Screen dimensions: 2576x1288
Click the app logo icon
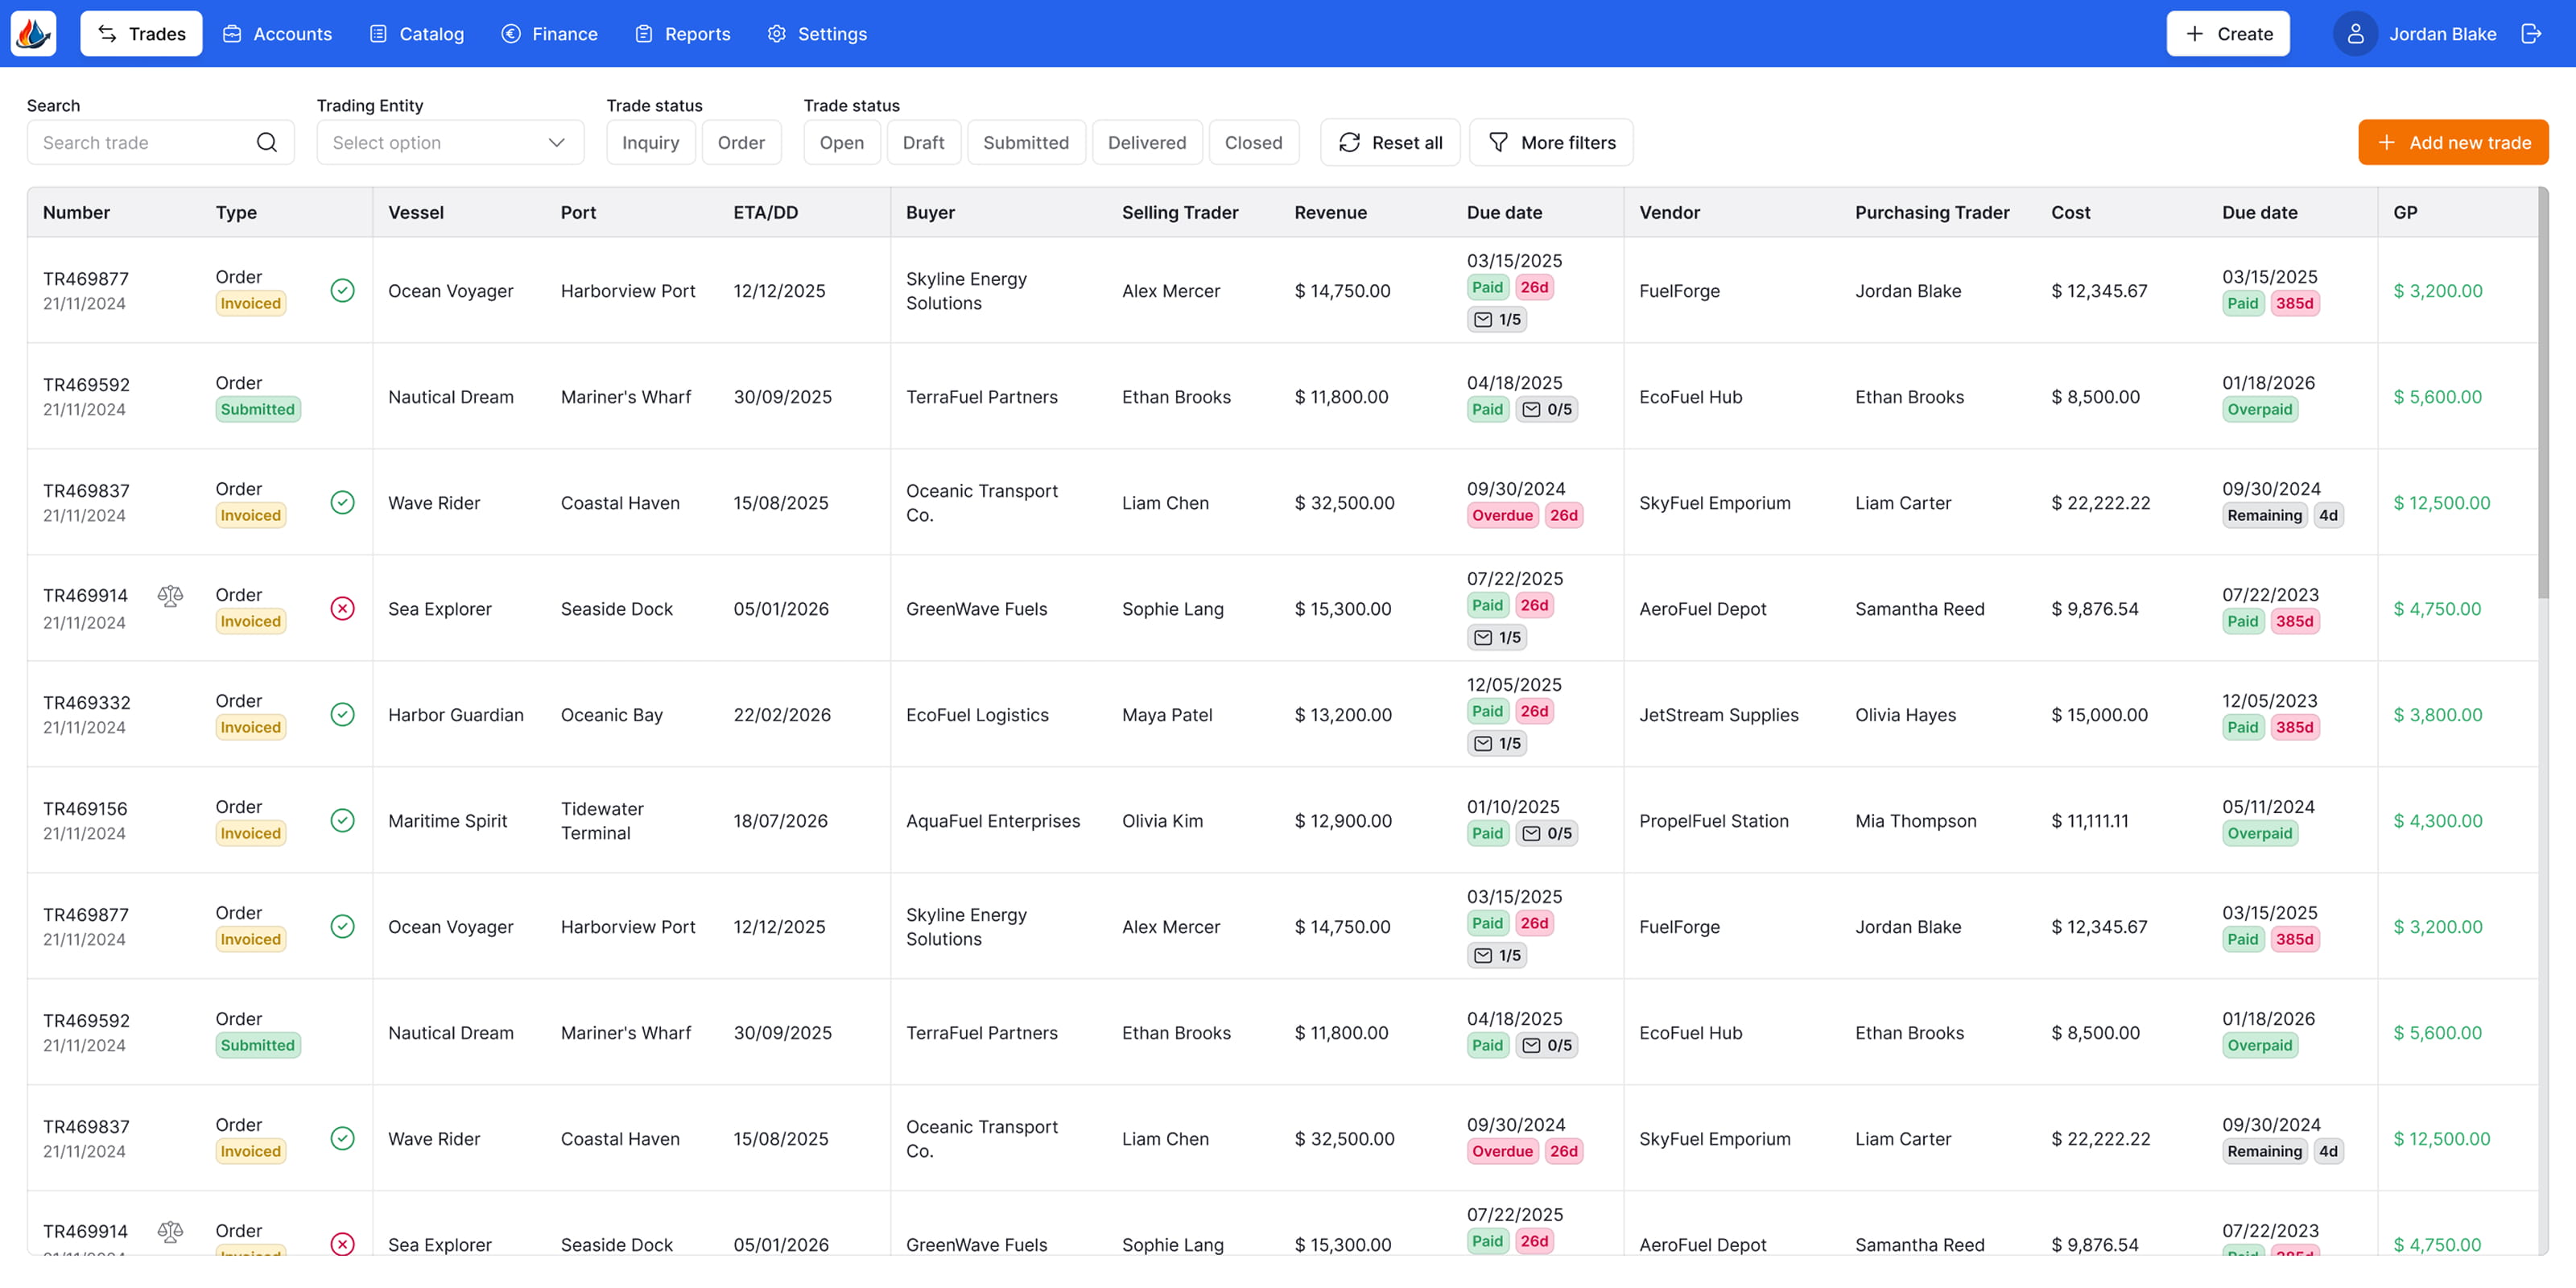pos(33,33)
